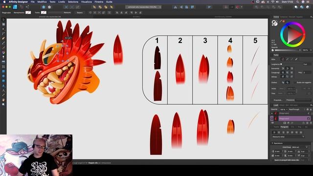Click the Move to Back arrange icon

tap(94, 7)
